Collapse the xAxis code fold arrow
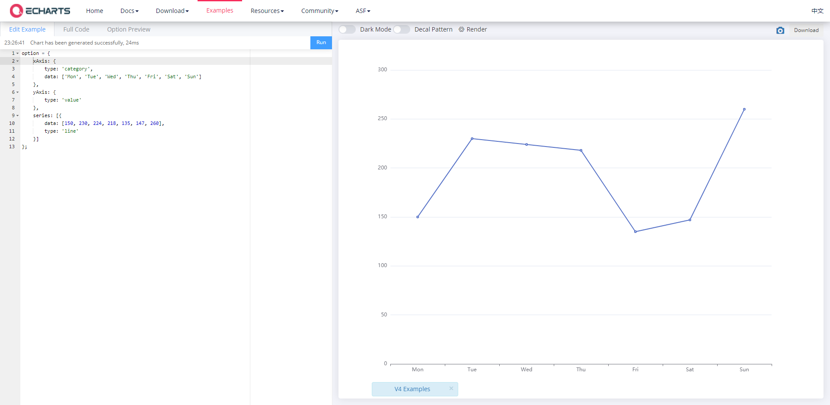830x405 pixels. [x=18, y=61]
